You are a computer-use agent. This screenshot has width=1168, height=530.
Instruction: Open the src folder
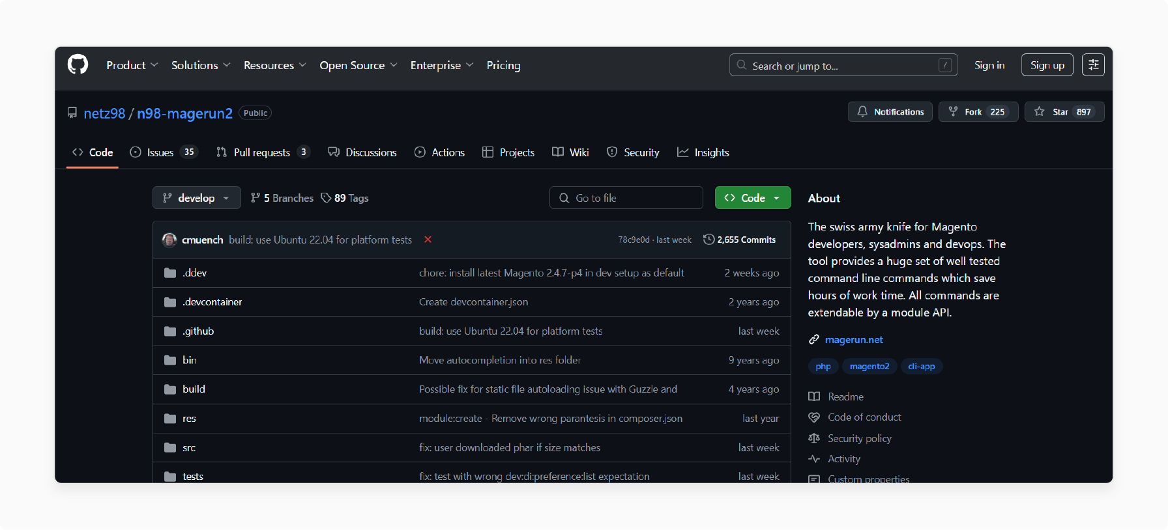click(189, 448)
